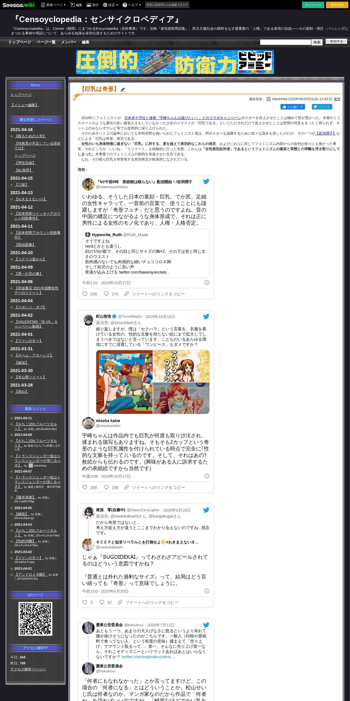Open the 新規ページ dropdown menu
350x701 pixels.
pyautogui.click(x=53, y=5)
